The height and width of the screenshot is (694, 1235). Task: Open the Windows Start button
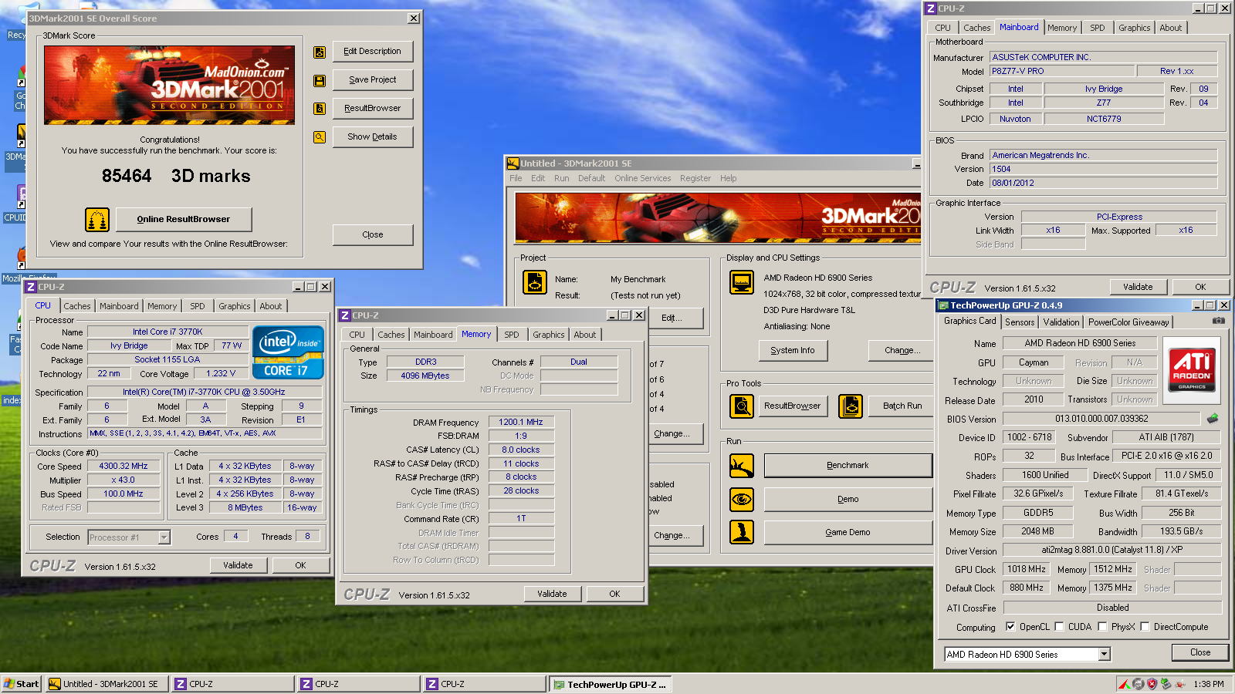click(x=21, y=684)
